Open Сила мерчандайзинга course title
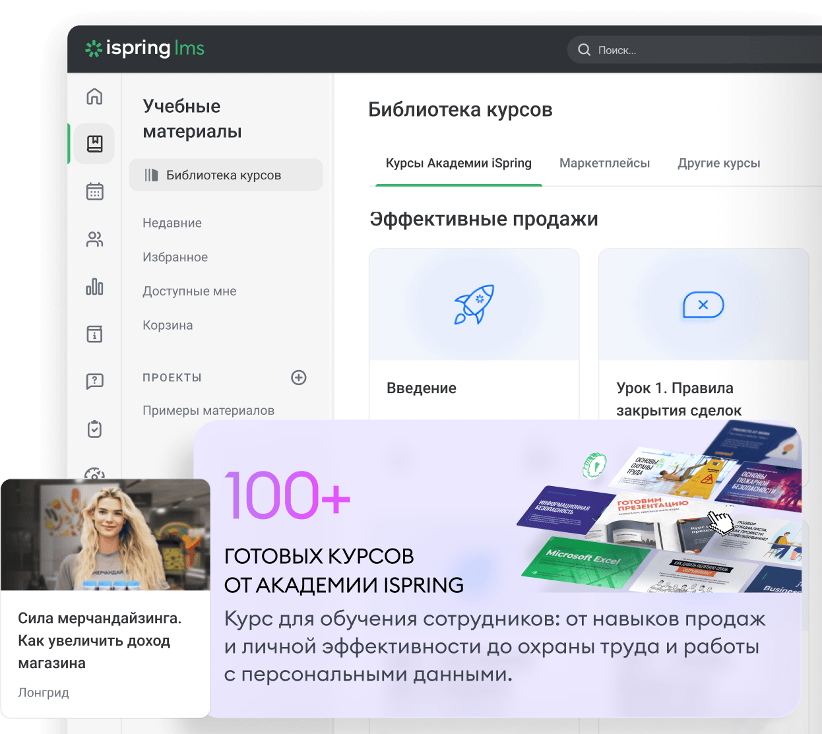Screen dimensions: 822x734 pos(100,640)
